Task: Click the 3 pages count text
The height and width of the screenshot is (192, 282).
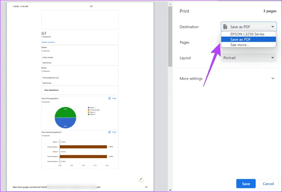Action: [x=270, y=11]
